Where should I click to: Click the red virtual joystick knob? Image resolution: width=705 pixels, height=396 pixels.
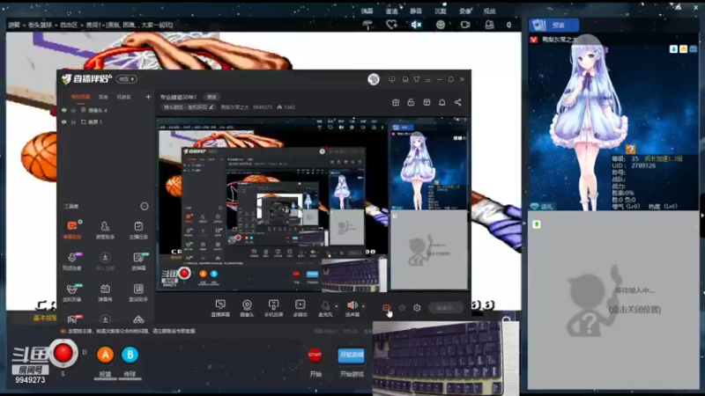pos(63,353)
